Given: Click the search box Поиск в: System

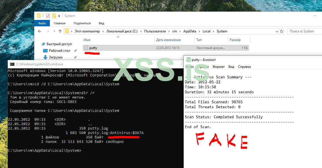Looking at the screenshot, I should (x=304, y=31).
